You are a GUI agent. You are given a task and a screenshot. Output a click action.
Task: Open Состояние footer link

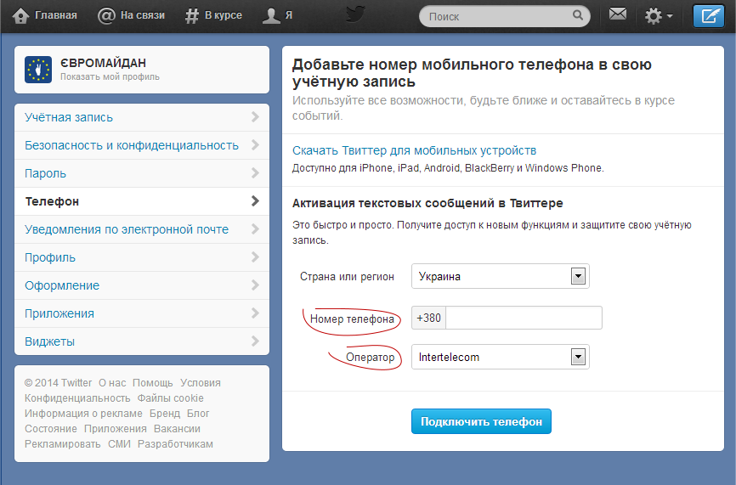pos(51,429)
